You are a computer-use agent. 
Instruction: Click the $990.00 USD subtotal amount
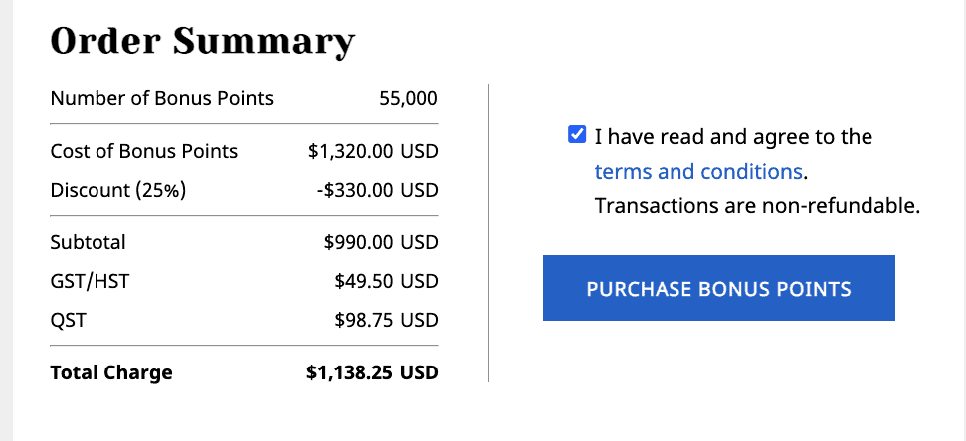tap(381, 242)
